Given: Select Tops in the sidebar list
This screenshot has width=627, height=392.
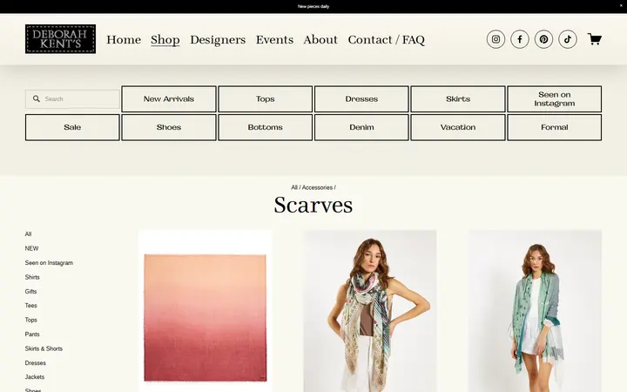Looking at the screenshot, I should pos(30,320).
